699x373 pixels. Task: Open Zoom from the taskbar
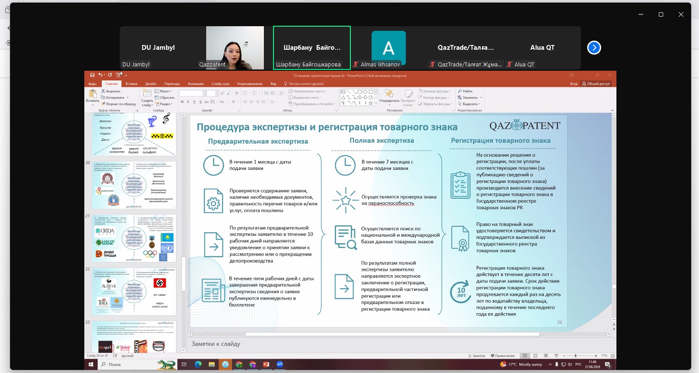pyautogui.click(x=280, y=364)
